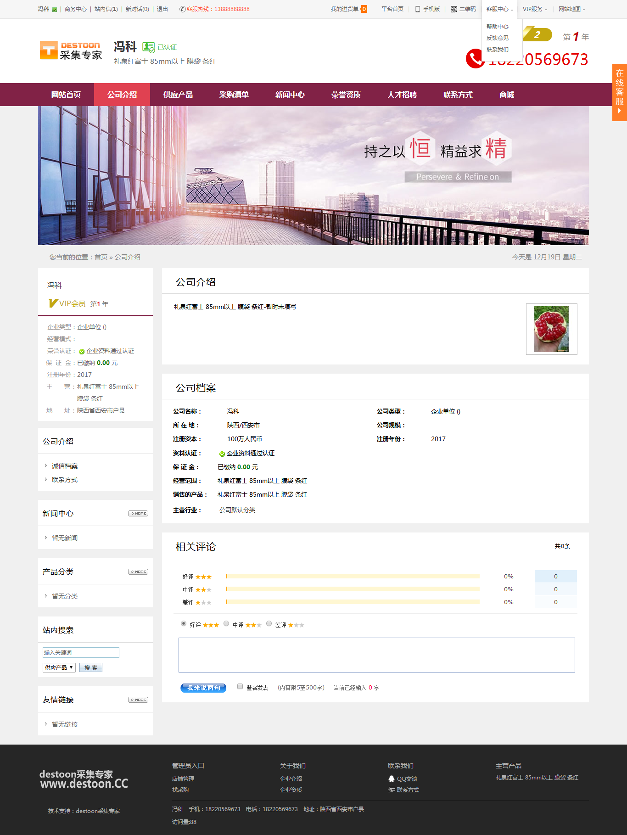Click the mobile version phone icon

pyautogui.click(x=417, y=9)
